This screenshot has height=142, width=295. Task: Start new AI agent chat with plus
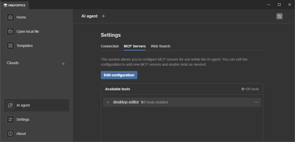point(103,16)
